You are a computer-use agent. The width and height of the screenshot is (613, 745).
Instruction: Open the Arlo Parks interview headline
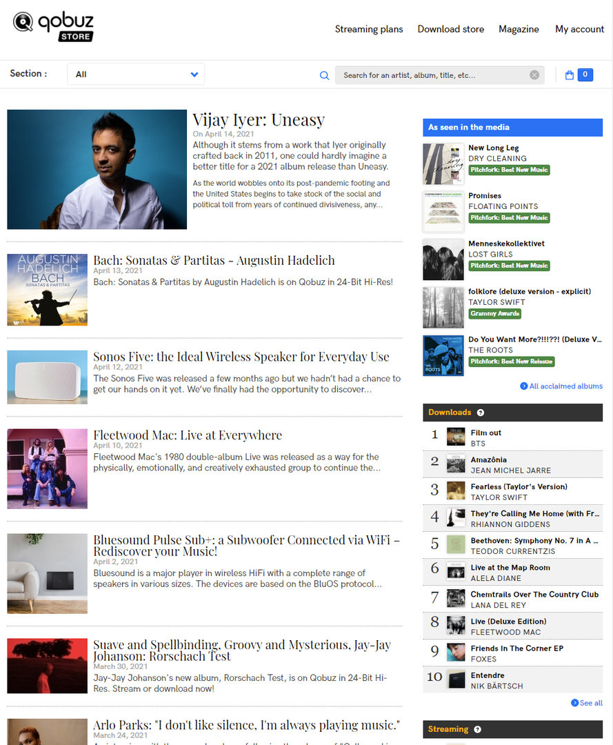pos(246,725)
